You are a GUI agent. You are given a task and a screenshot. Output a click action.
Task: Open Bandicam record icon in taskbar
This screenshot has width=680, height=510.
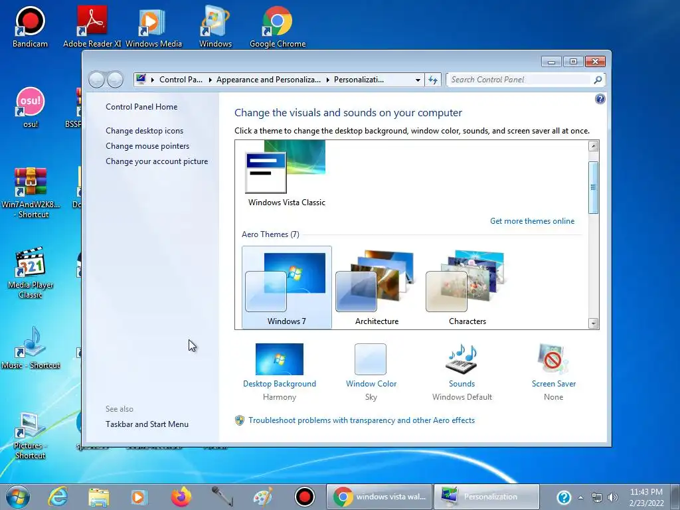point(304,497)
